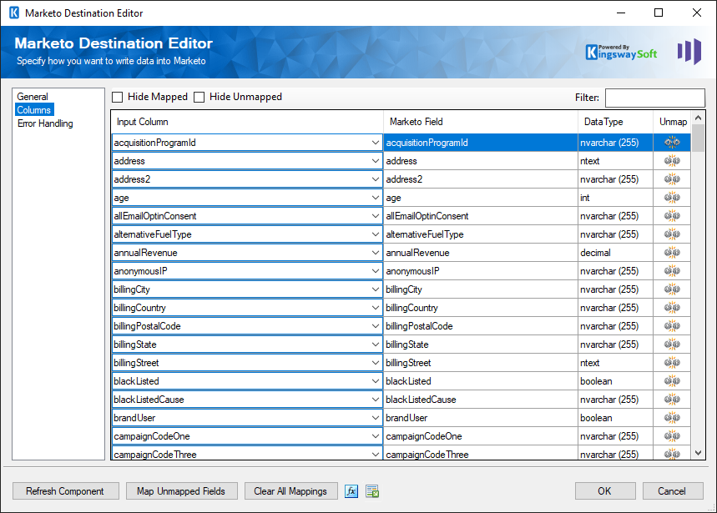This screenshot has width=717, height=513.
Task: Click the Refresh Component button
Action: (65, 491)
